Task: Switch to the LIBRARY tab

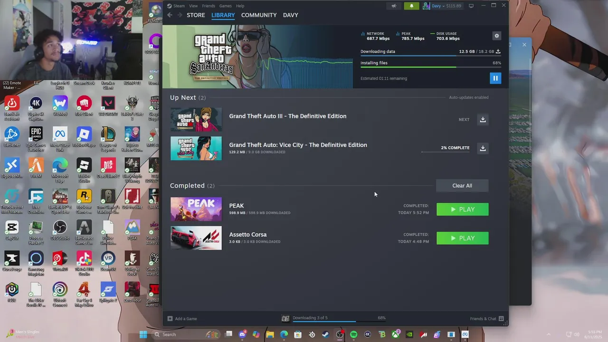Action: 223,15
